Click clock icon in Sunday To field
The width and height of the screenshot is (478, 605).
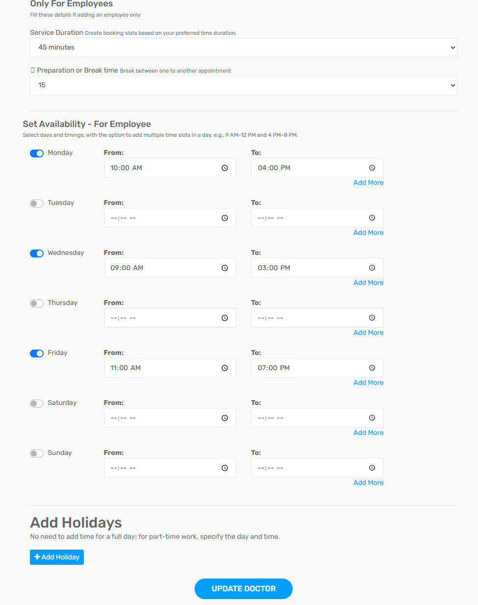click(372, 468)
